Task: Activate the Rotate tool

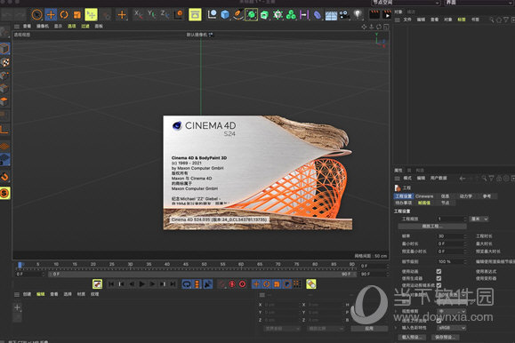Action: 64,15
